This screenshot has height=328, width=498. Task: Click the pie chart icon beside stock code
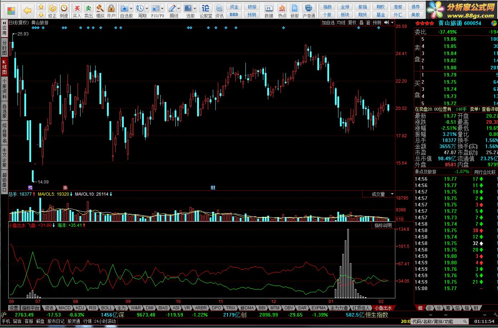click(493, 23)
